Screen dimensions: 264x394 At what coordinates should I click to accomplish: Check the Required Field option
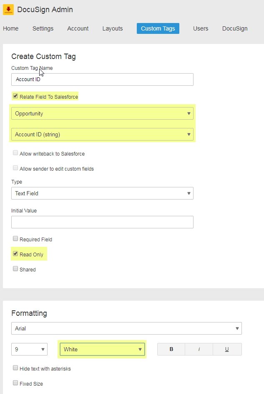(15, 238)
